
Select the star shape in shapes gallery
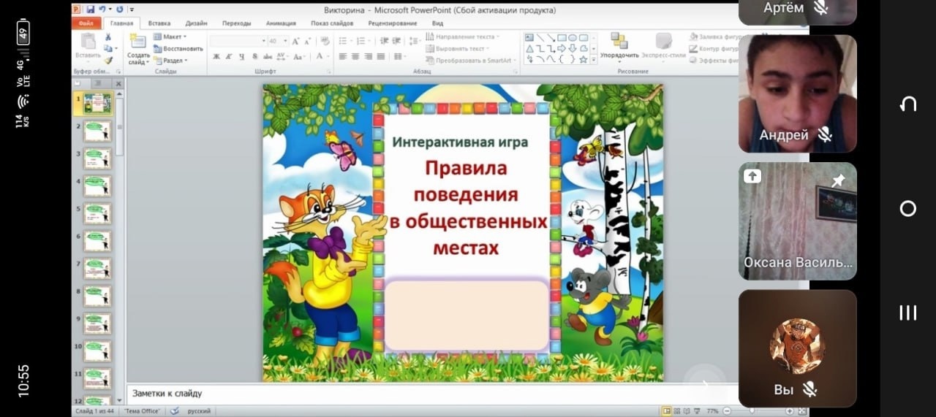pos(584,59)
